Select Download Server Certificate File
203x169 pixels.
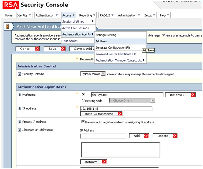(x=120, y=54)
